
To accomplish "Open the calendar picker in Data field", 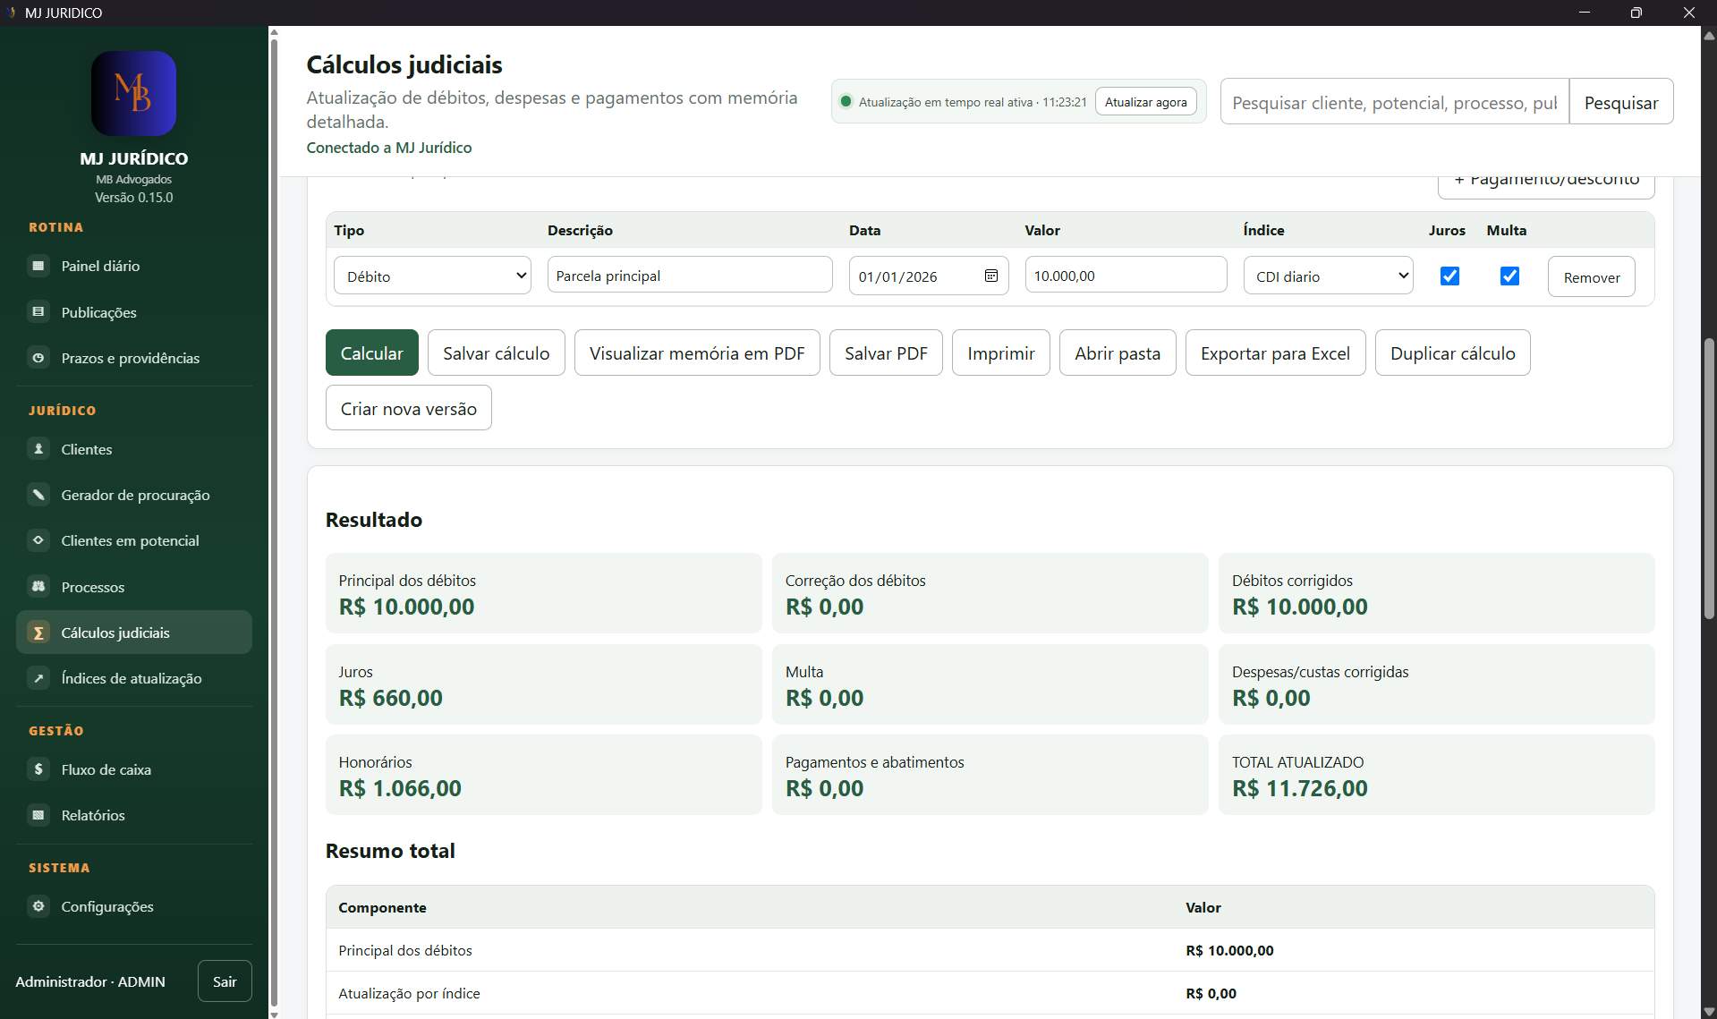I will pyautogui.click(x=991, y=276).
